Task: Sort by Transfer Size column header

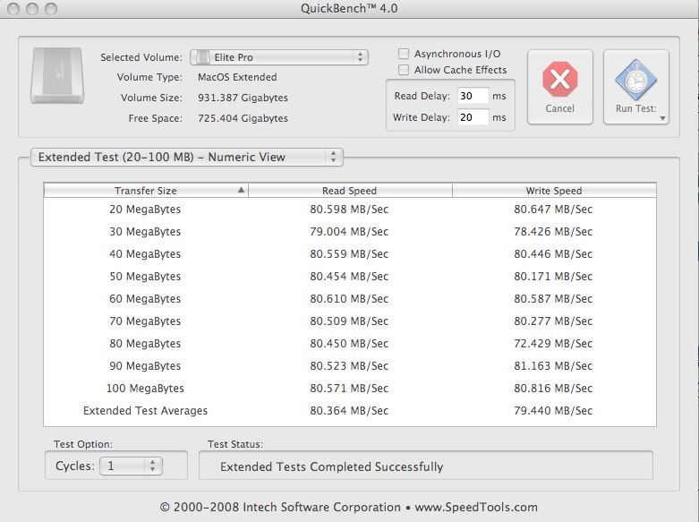Action: pos(146,191)
